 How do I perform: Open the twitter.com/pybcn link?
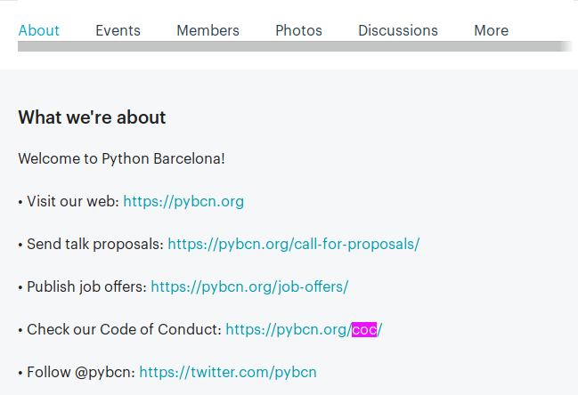coord(228,372)
